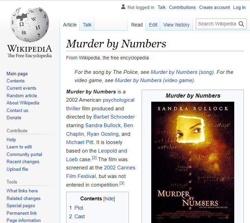Click the Create account link
This screenshot has width=250, height=223.
pos(214,7)
